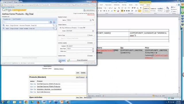The height and width of the screenshot is (104, 184).
Task: Click Add Product in Salesforce page
Action: [x=80, y=77]
